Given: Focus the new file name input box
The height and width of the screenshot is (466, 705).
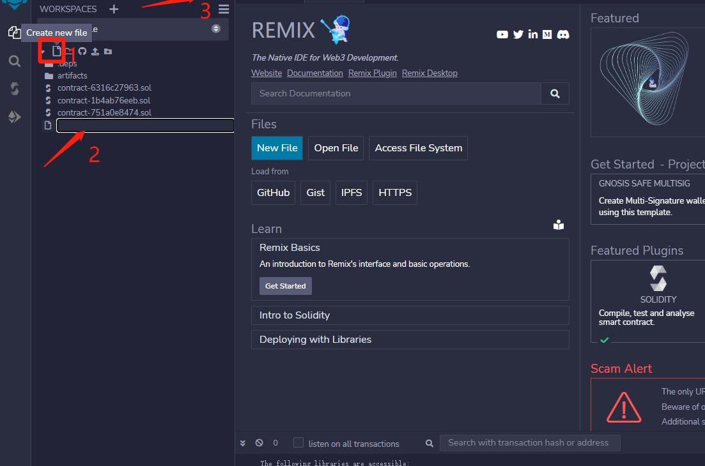Looking at the screenshot, I should coord(145,125).
